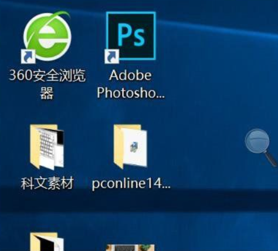The image size is (278, 251).
Task: Select the 科文素材 folder icon
Action: pyautogui.click(x=47, y=147)
